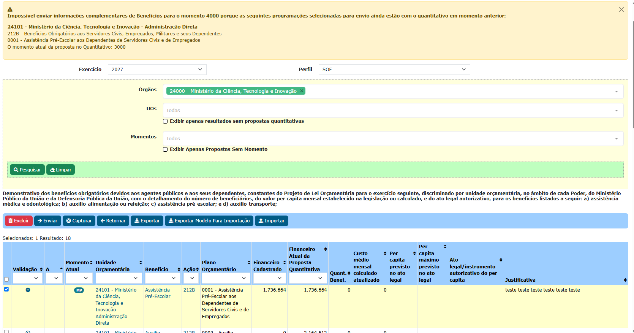
Task: Uncheck the 0001 Assistência Pré-Escolar row checkbox
Action: pyautogui.click(x=6, y=289)
